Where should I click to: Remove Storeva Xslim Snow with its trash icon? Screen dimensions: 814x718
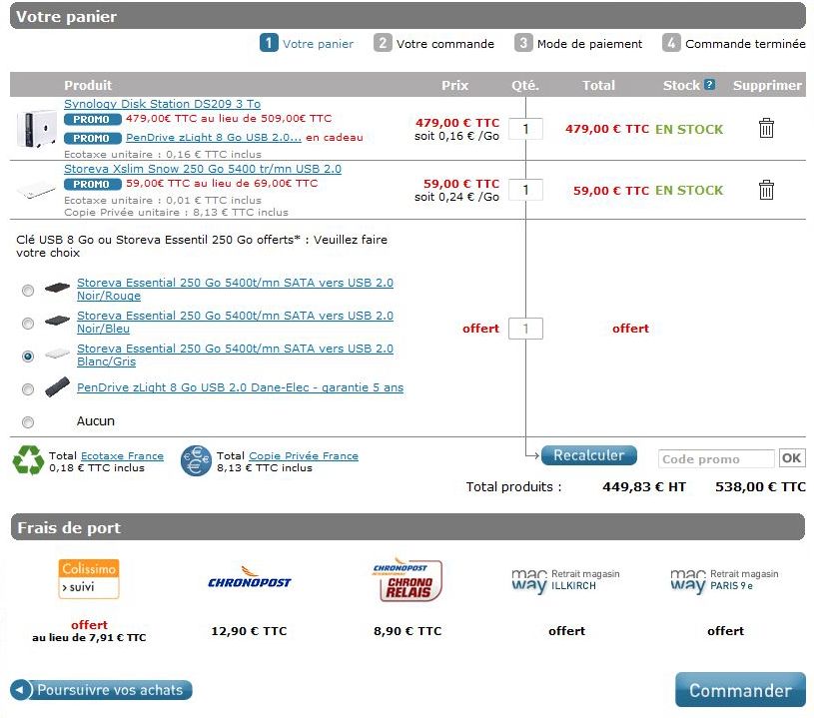[766, 190]
